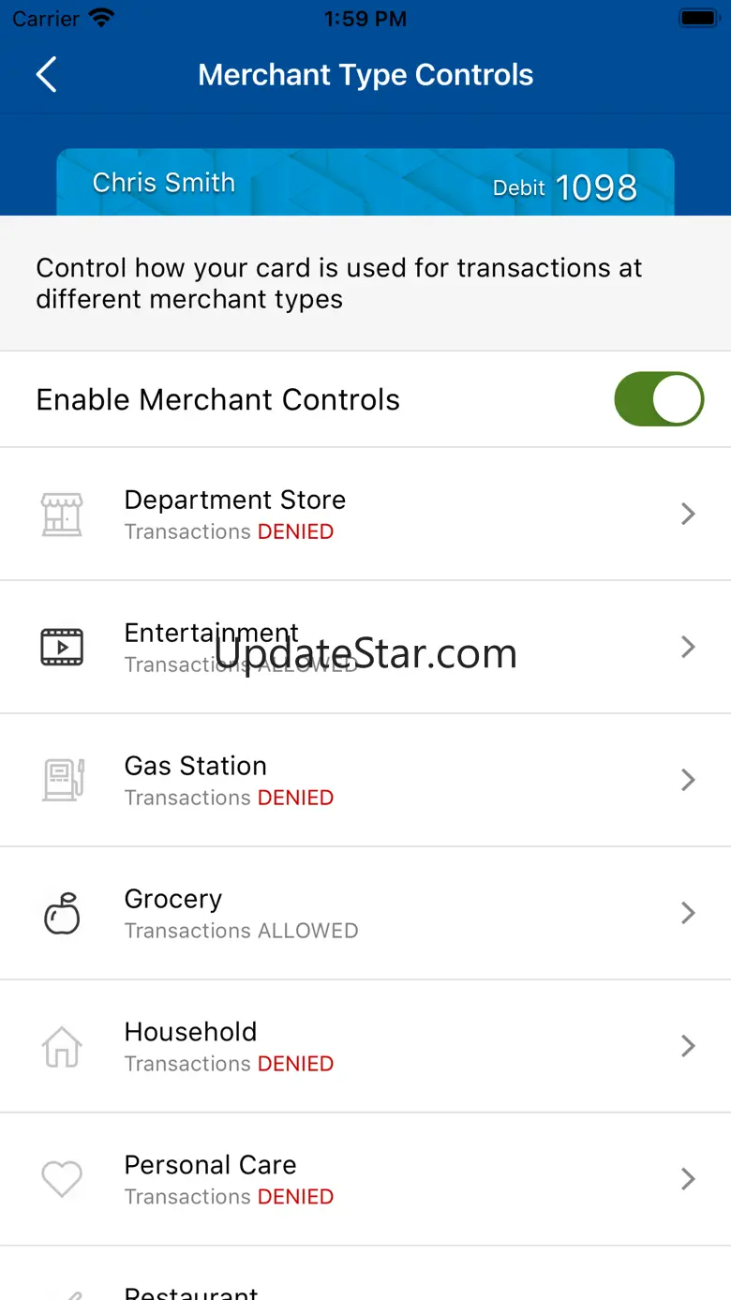Expand Entertainment row chevron
The image size is (731, 1300).
tap(688, 647)
